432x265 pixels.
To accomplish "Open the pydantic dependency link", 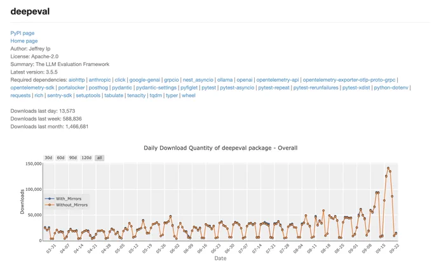I will pos(122,87).
